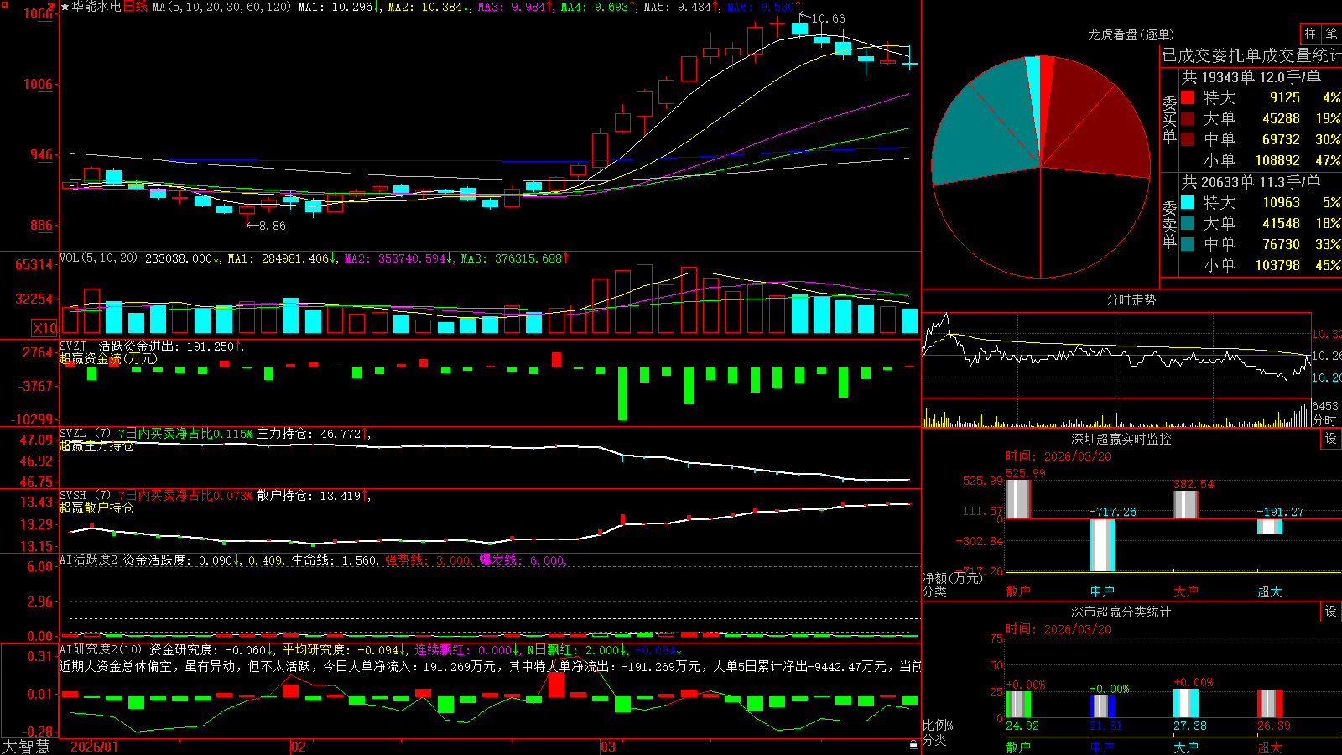The width and height of the screenshot is (1342, 755).
Task: Click the blue 中户 ratio bar above 21.31
Action: click(1102, 706)
